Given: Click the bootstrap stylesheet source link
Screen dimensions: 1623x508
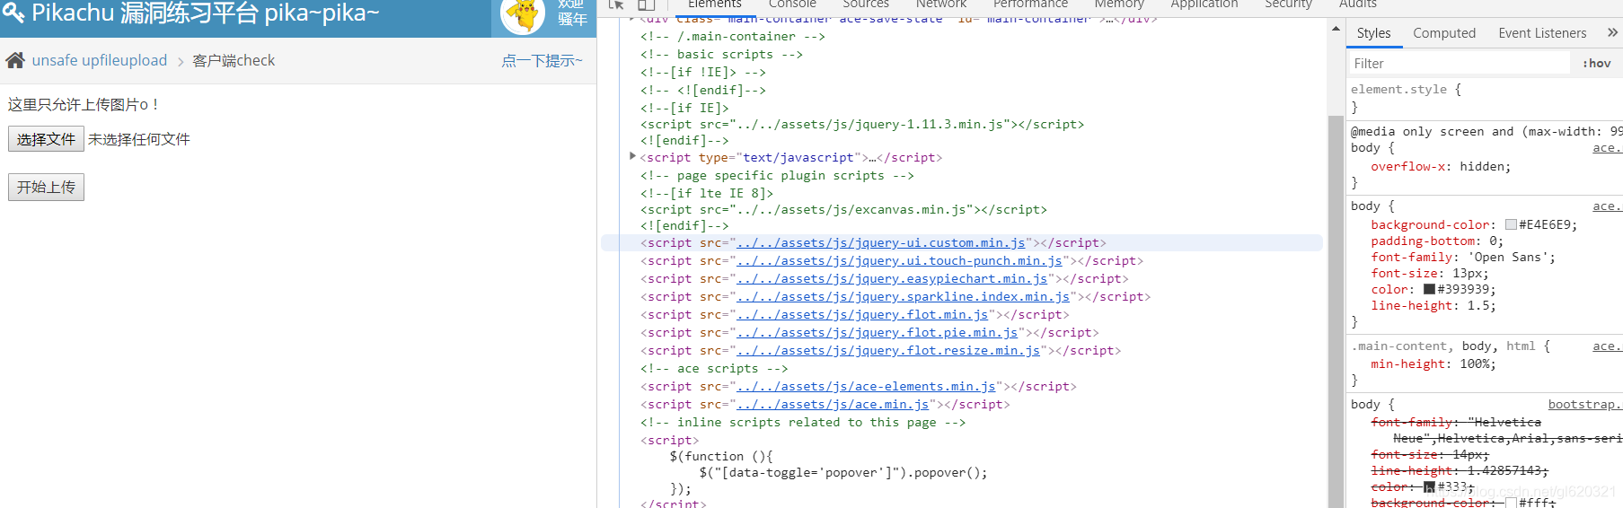Looking at the screenshot, I should coord(1584,404).
